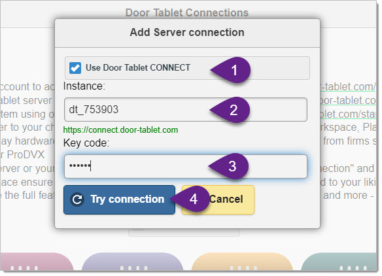Viewport: 382px width, 276px height.
Task: Click the Try connection button
Action: pyautogui.click(x=119, y=199)
